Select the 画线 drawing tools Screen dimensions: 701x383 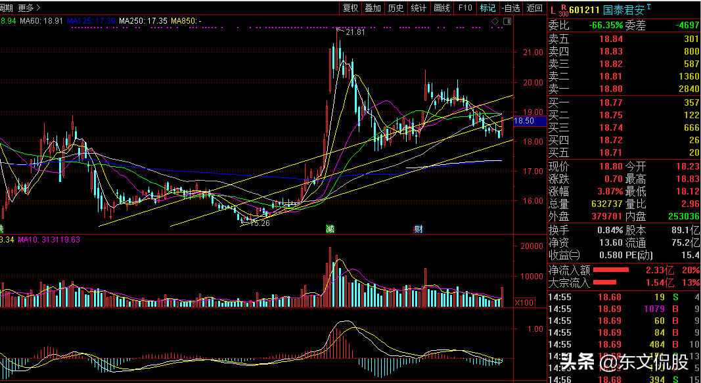441,8
